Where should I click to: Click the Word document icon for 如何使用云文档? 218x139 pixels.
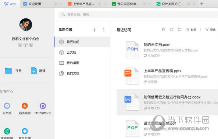[132, 102]
